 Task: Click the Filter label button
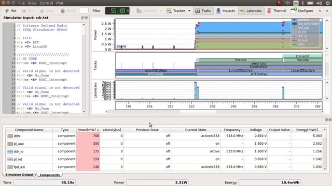96,11
